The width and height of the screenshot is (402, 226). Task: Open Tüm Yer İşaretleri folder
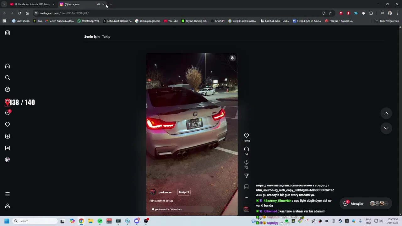(387, 21)
